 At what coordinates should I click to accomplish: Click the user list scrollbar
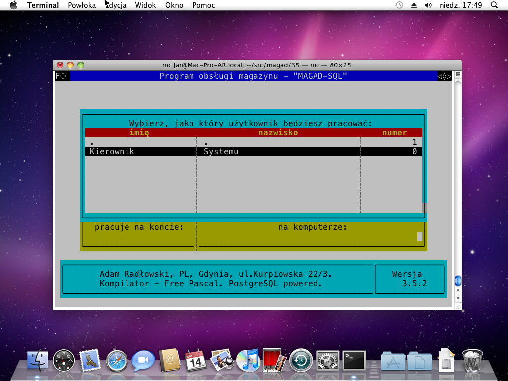point(424,207)
